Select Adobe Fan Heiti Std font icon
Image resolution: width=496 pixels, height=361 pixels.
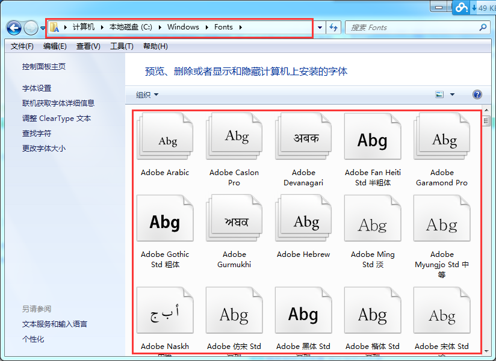(373, 136)
